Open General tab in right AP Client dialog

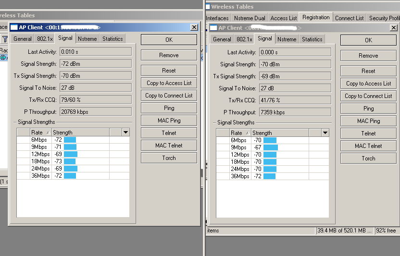pos(222,39)
